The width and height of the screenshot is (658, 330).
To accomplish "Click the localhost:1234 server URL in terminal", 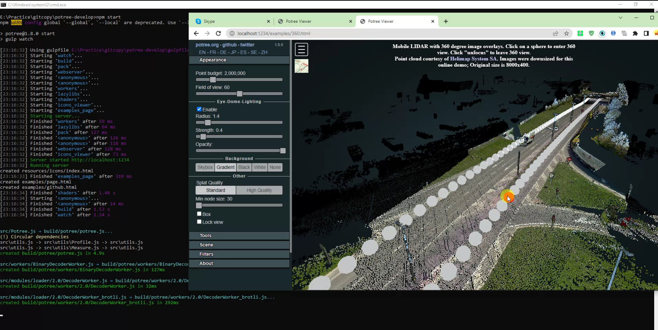I will (100, 160).
